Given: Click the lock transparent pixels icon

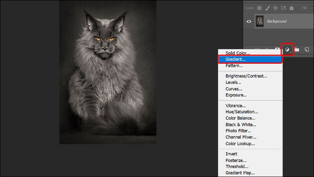Looking at the screenshot, I should [259, 8].
